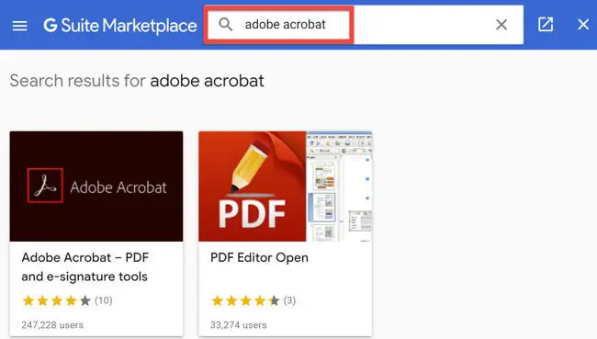Click the (10) review count
This screenshot has width=597, height=339.
pyautogui.click(x=104, y=300)
